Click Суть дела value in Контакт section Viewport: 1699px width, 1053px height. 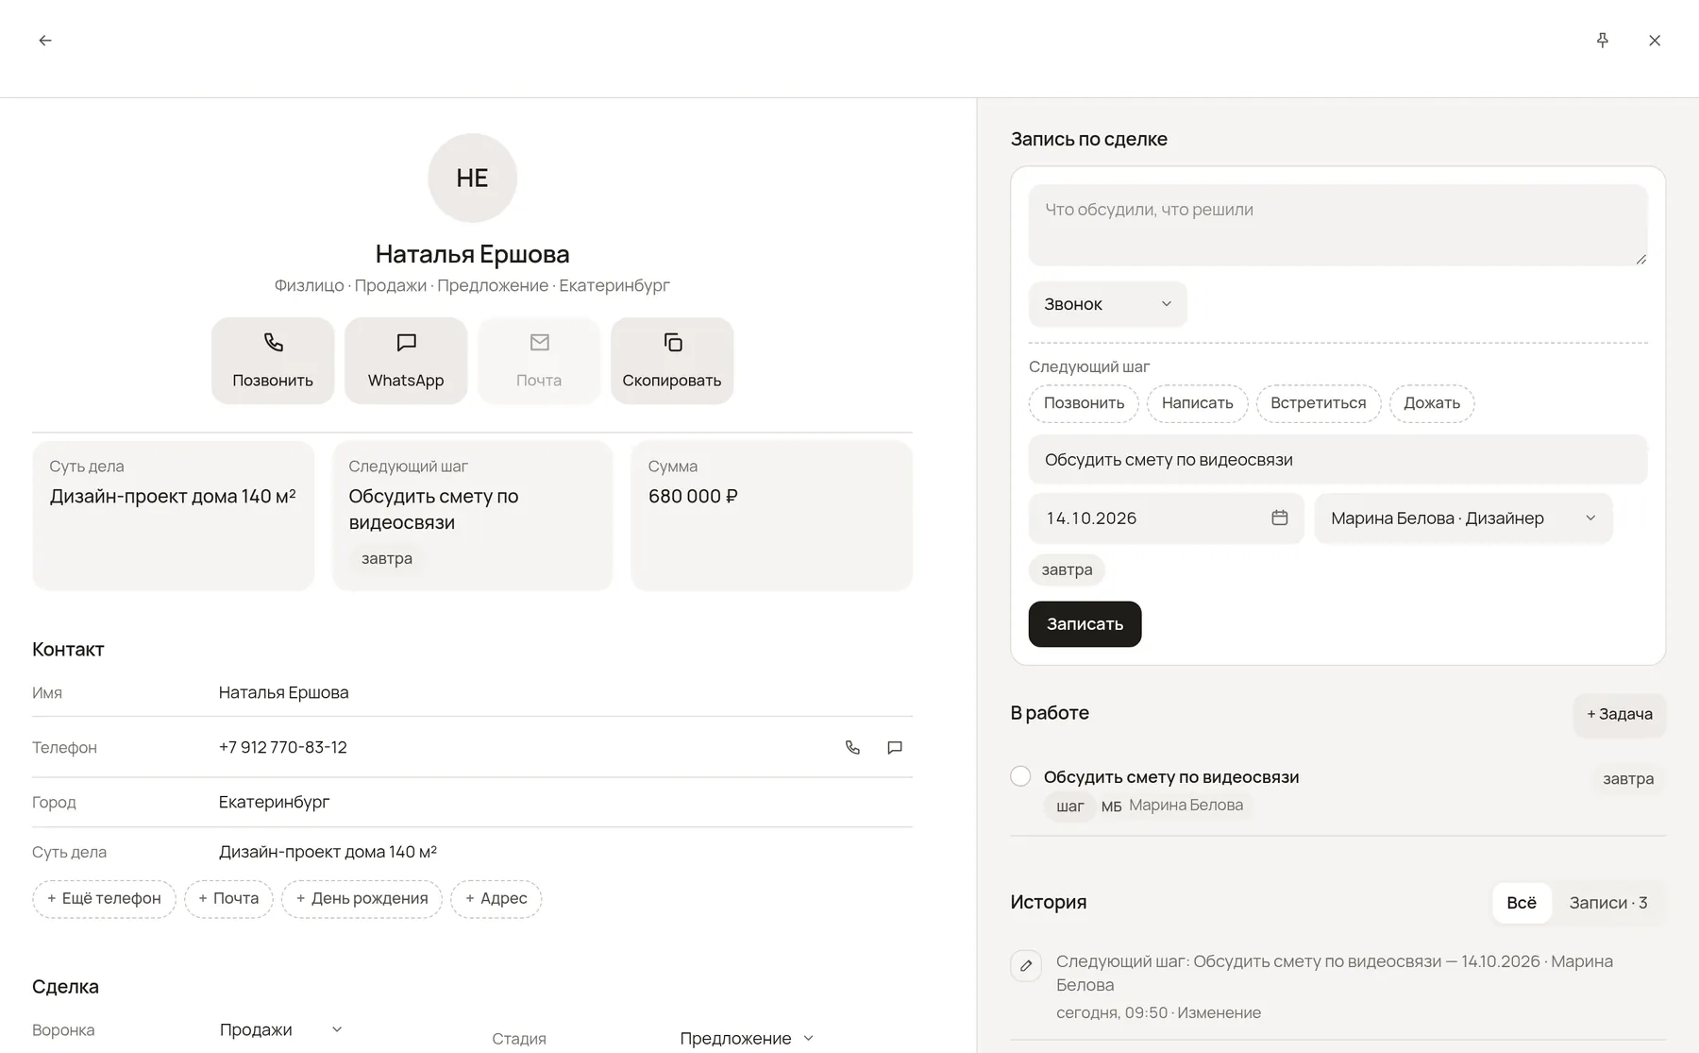(328, 852)
